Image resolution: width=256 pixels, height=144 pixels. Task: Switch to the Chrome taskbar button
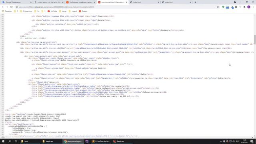[x=73, y=141]
